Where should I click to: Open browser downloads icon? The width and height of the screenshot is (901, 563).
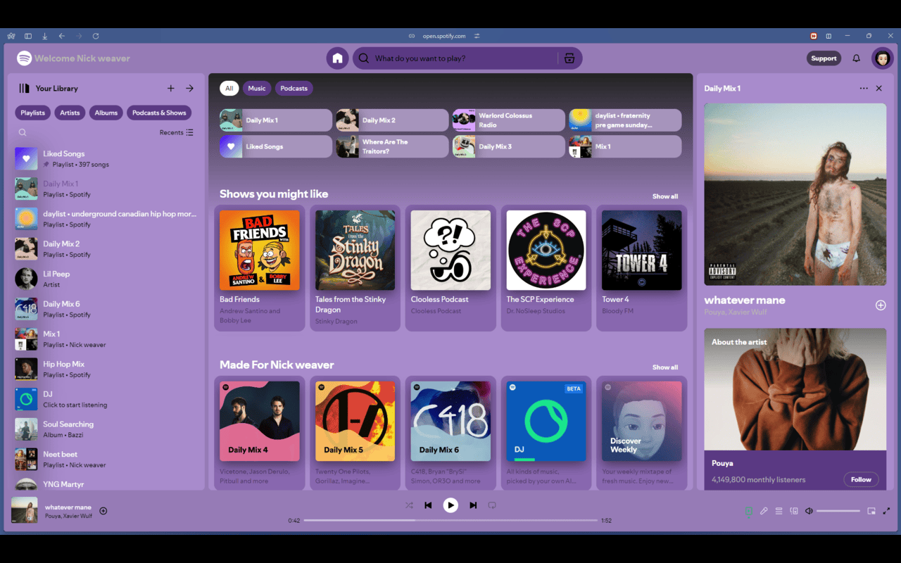coord(45,36)
